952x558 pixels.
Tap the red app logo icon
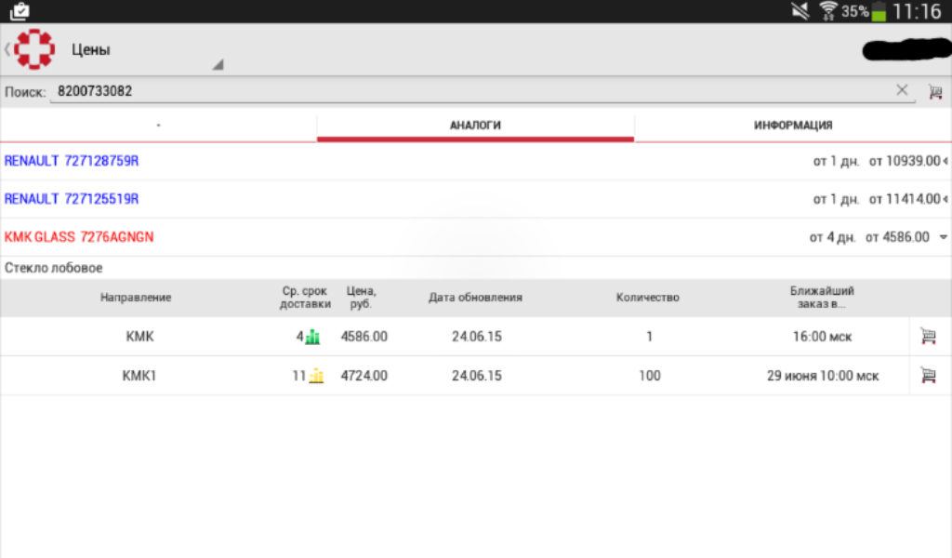[35, 49]
